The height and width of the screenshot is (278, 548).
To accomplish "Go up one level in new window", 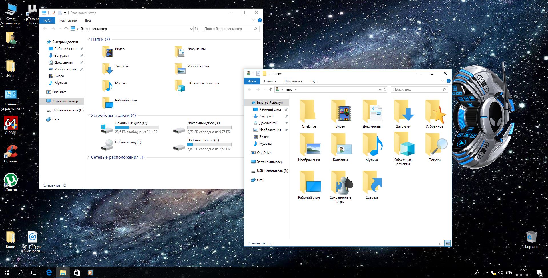I will pyautogui.click(x=271, y=89).
